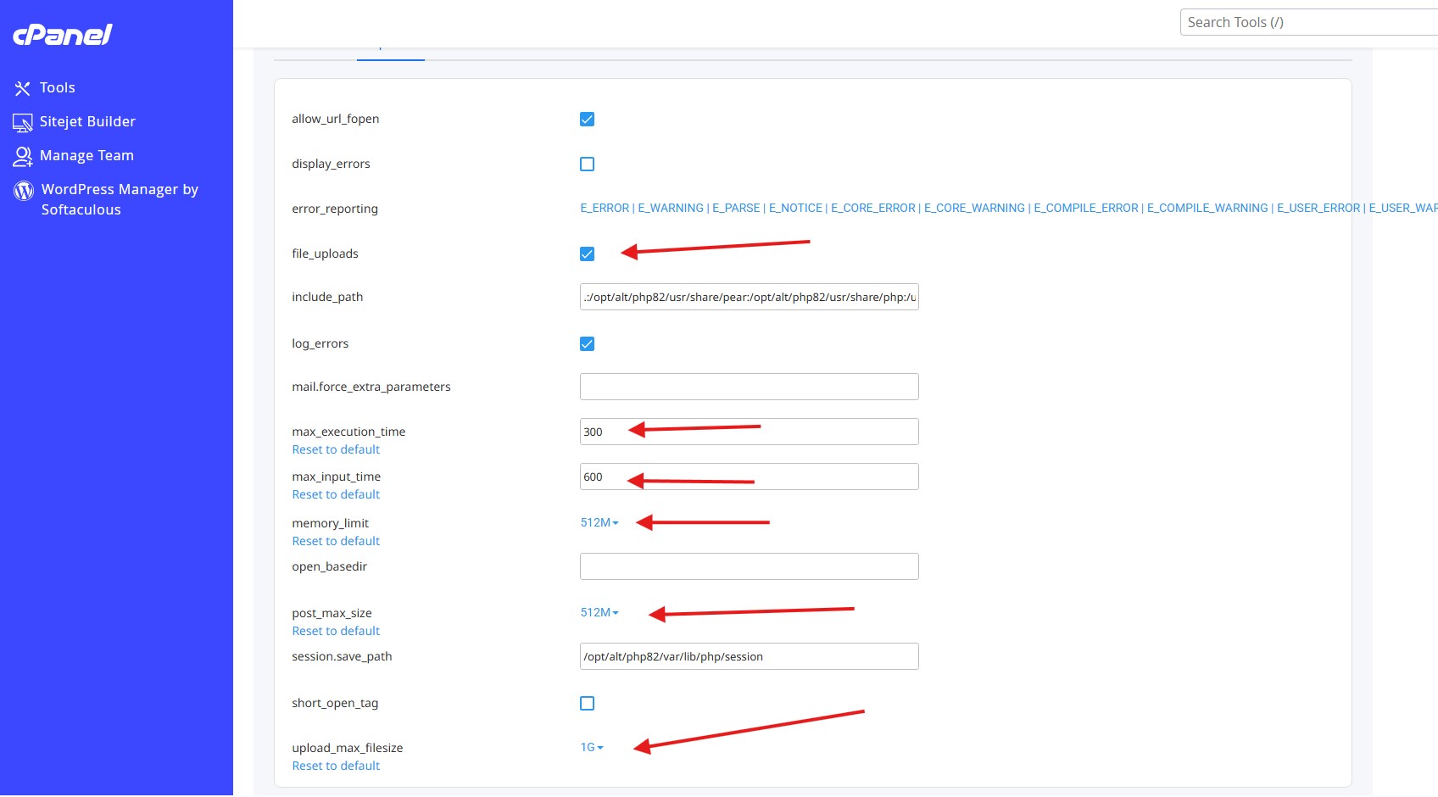The height and width of the screenshot is (797, 1438).
Task: Click the Sitejet Builder monitor icon
Action: [x=23, y=123]
